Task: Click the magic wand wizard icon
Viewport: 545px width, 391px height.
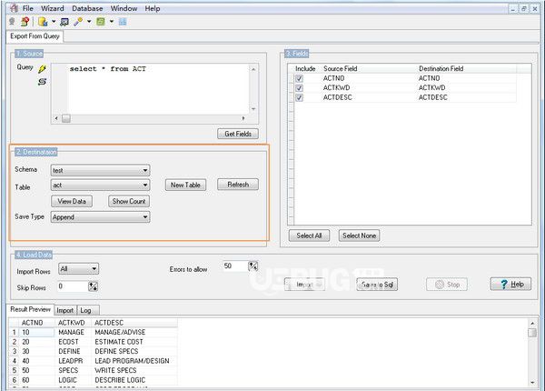Action: pos(78,22)
